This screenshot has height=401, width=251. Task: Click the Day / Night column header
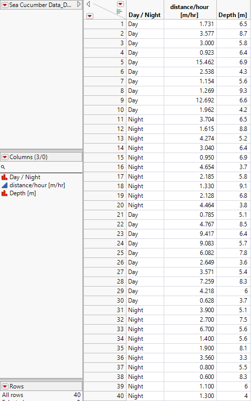(145, 15)
